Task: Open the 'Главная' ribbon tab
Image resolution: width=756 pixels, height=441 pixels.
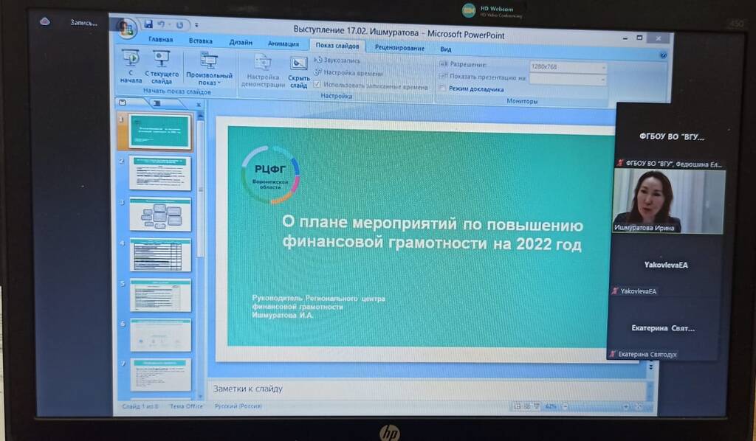Action: (x=160, y=39)
